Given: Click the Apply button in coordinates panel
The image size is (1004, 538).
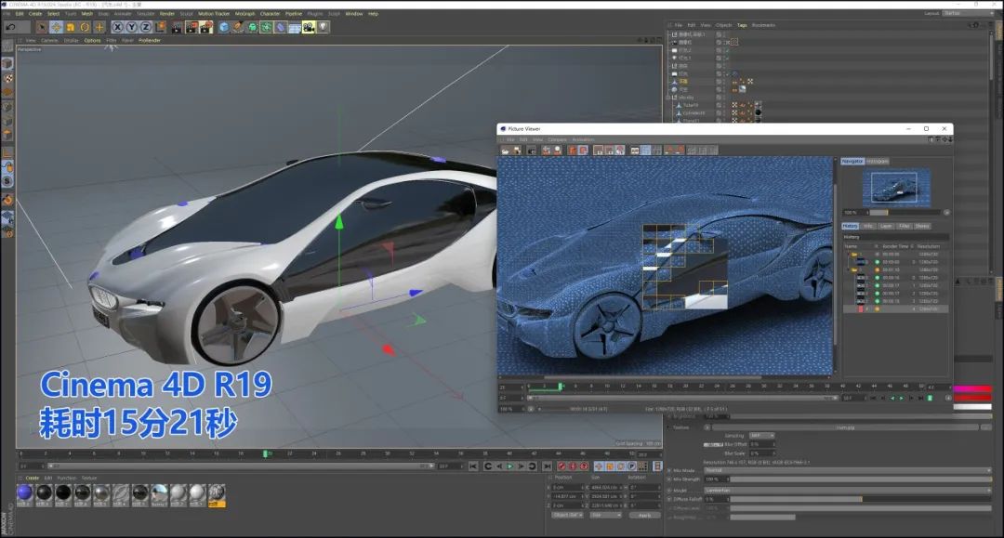Looking at the screenshot, I should tap(643, 514).
